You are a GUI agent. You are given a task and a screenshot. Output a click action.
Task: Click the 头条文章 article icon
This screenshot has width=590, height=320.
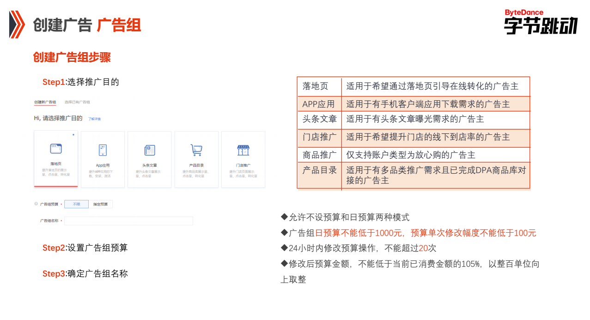[x=150, y=149]
